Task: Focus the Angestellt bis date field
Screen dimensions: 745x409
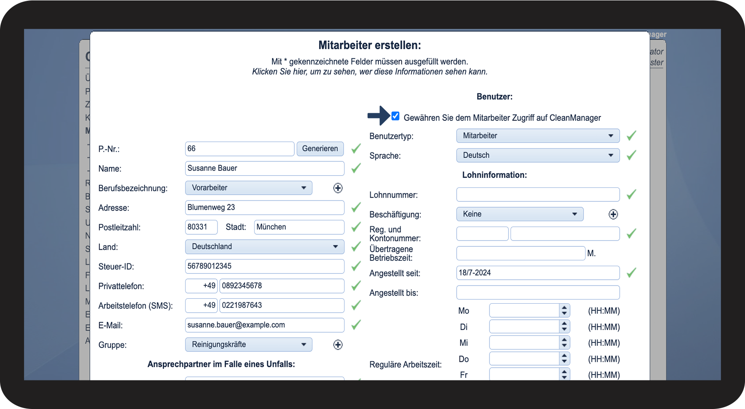Action: click(x=538, y=292)
